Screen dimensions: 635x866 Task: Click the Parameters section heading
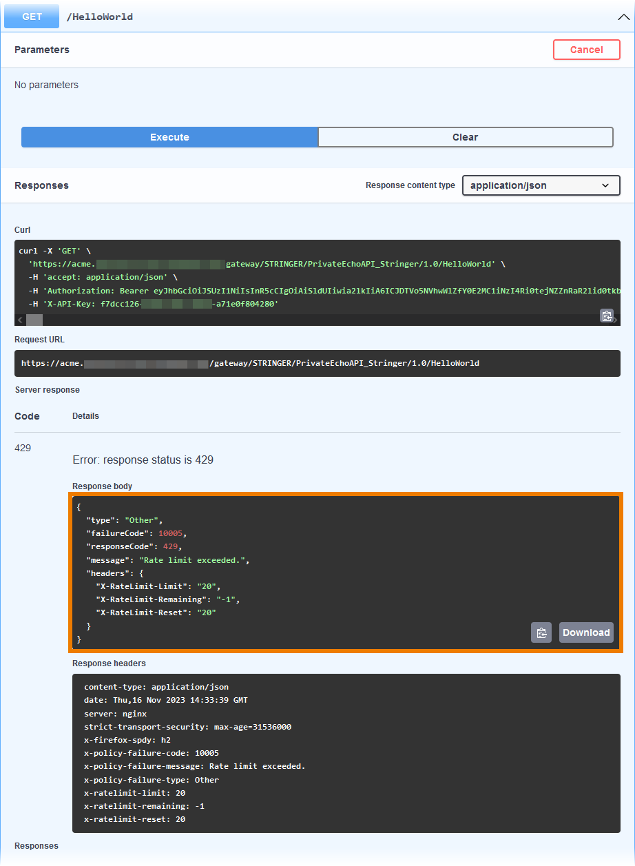coord(42,50)
